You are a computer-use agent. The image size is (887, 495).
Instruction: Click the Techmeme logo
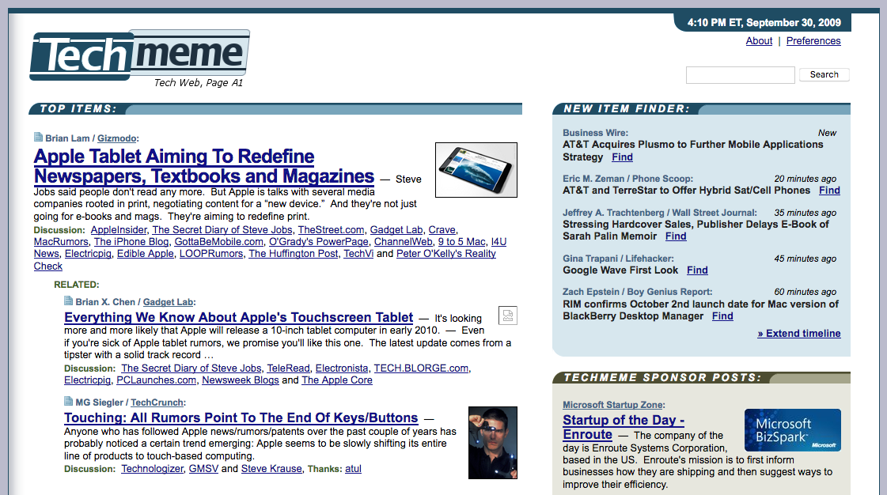click(x=137, y=54)
